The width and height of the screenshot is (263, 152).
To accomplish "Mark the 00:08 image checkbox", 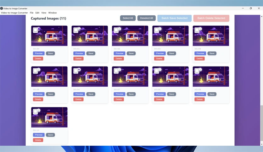I will point(156,71).
